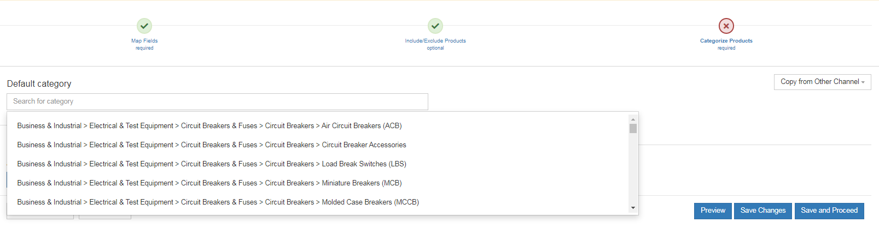Click the category list scroll down arrow

click(633, 208)
